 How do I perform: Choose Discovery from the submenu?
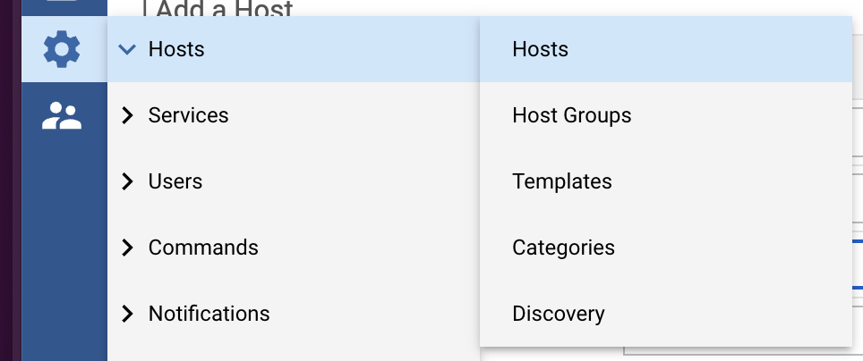coord(558,314)
